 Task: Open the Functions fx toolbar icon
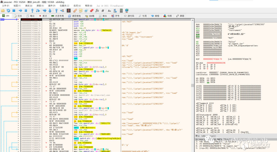(97, 10)
